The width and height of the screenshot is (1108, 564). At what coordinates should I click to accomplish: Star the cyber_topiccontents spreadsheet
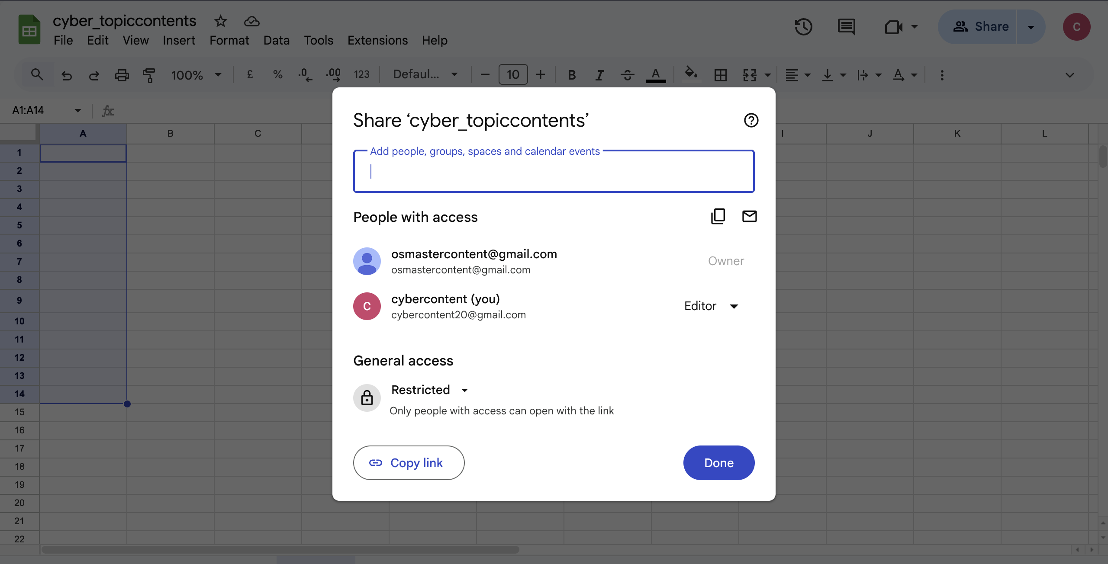click(x=220, y=21)
